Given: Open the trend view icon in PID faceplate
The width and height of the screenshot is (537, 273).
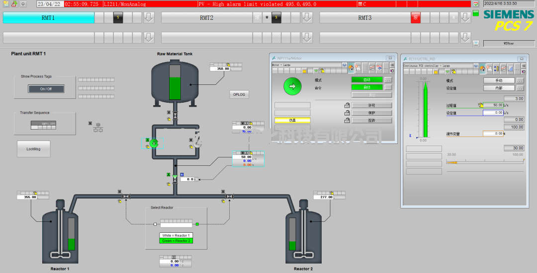Looking at the screenshot, I should (503, 68).
